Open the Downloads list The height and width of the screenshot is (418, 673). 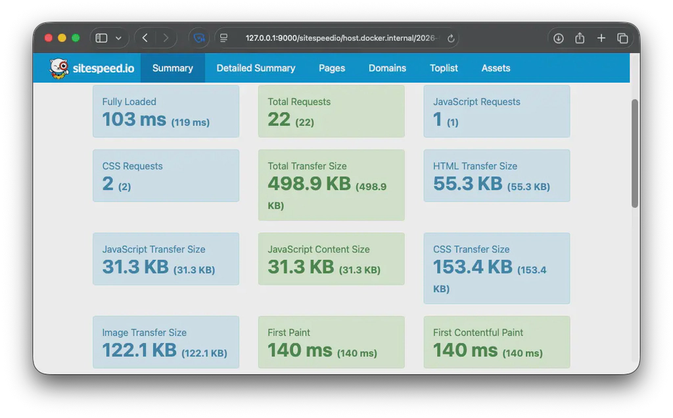(558, 38)
